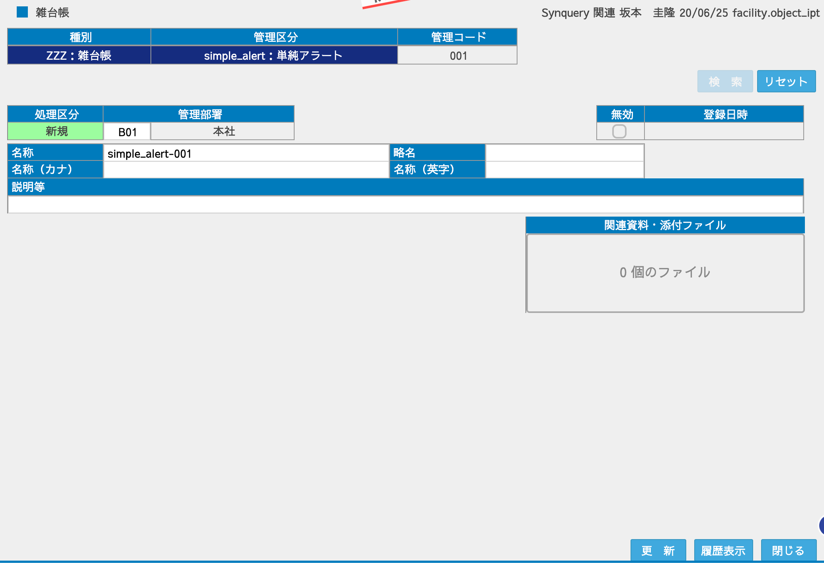Click the 名称(英字) input field

pos(564,170)
